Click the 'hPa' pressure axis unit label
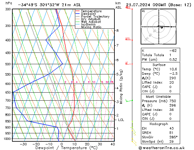The width and height of the screenshot is (194, 150). click(9, 3)
